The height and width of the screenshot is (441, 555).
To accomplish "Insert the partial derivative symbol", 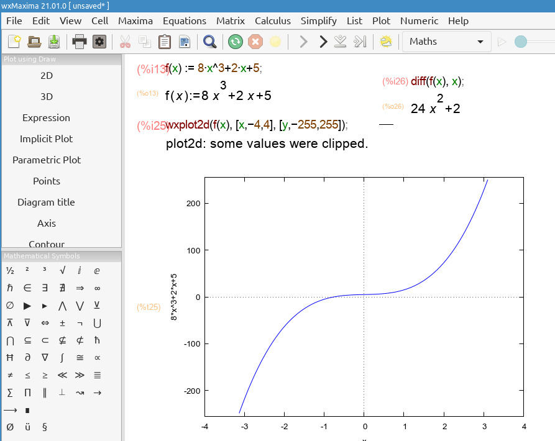I will click(27, 357).
